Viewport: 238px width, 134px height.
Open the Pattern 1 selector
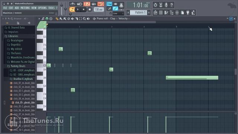click(139, 12)
